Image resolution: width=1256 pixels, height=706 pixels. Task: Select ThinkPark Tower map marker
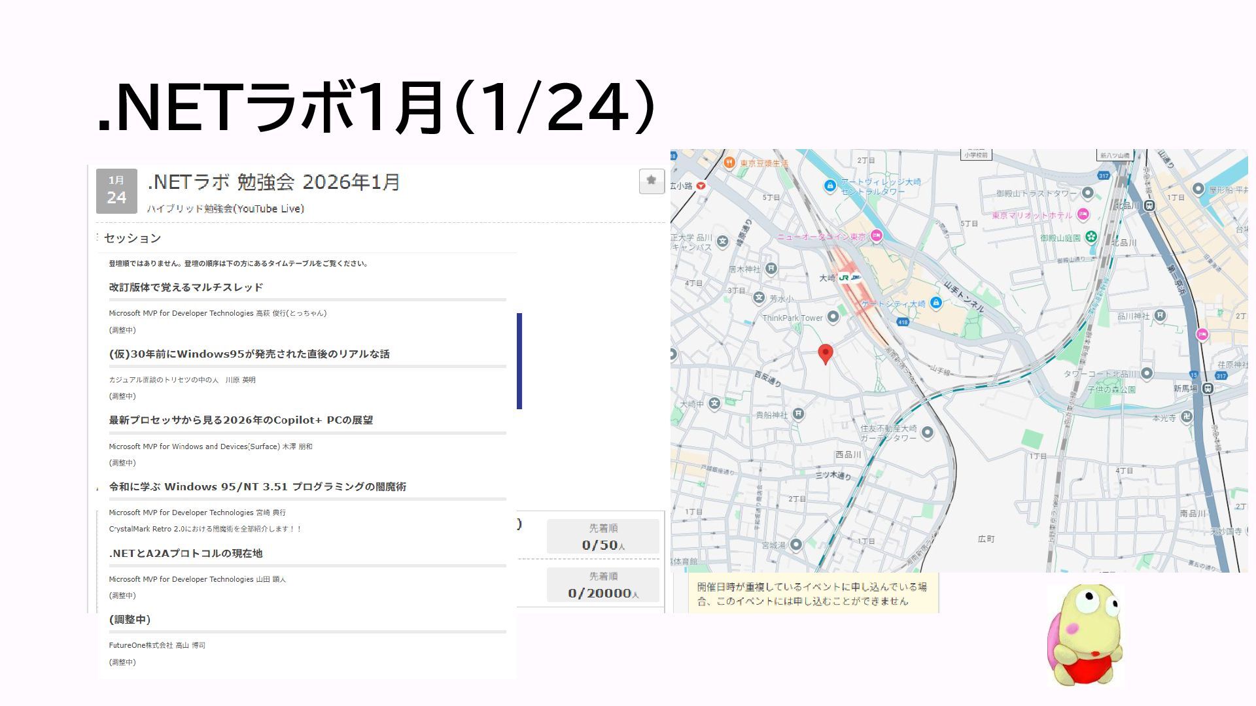[x=833, y=317]
